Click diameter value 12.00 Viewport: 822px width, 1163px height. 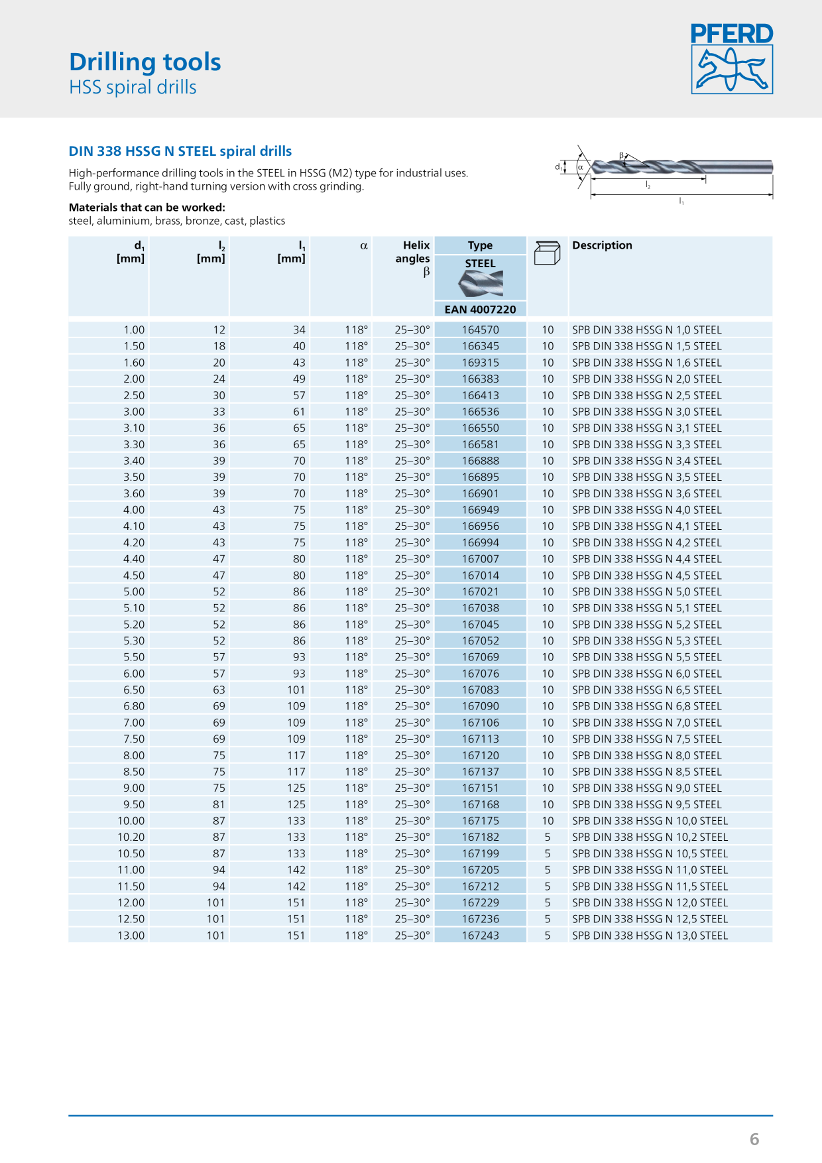[131, 902]
